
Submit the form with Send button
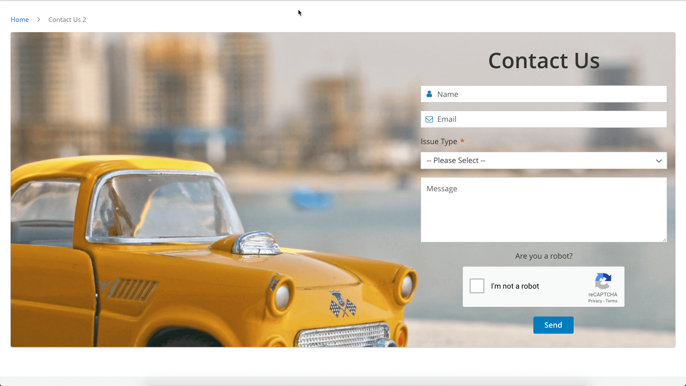[553, 325]
